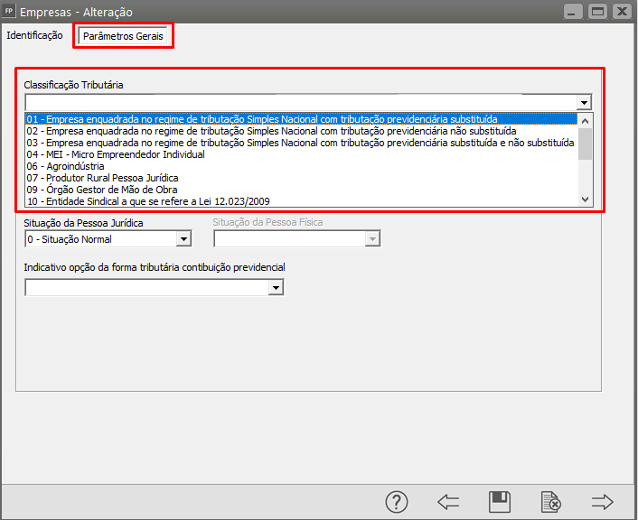
Task: Save with the floppy disk icon
Action: 499,502
